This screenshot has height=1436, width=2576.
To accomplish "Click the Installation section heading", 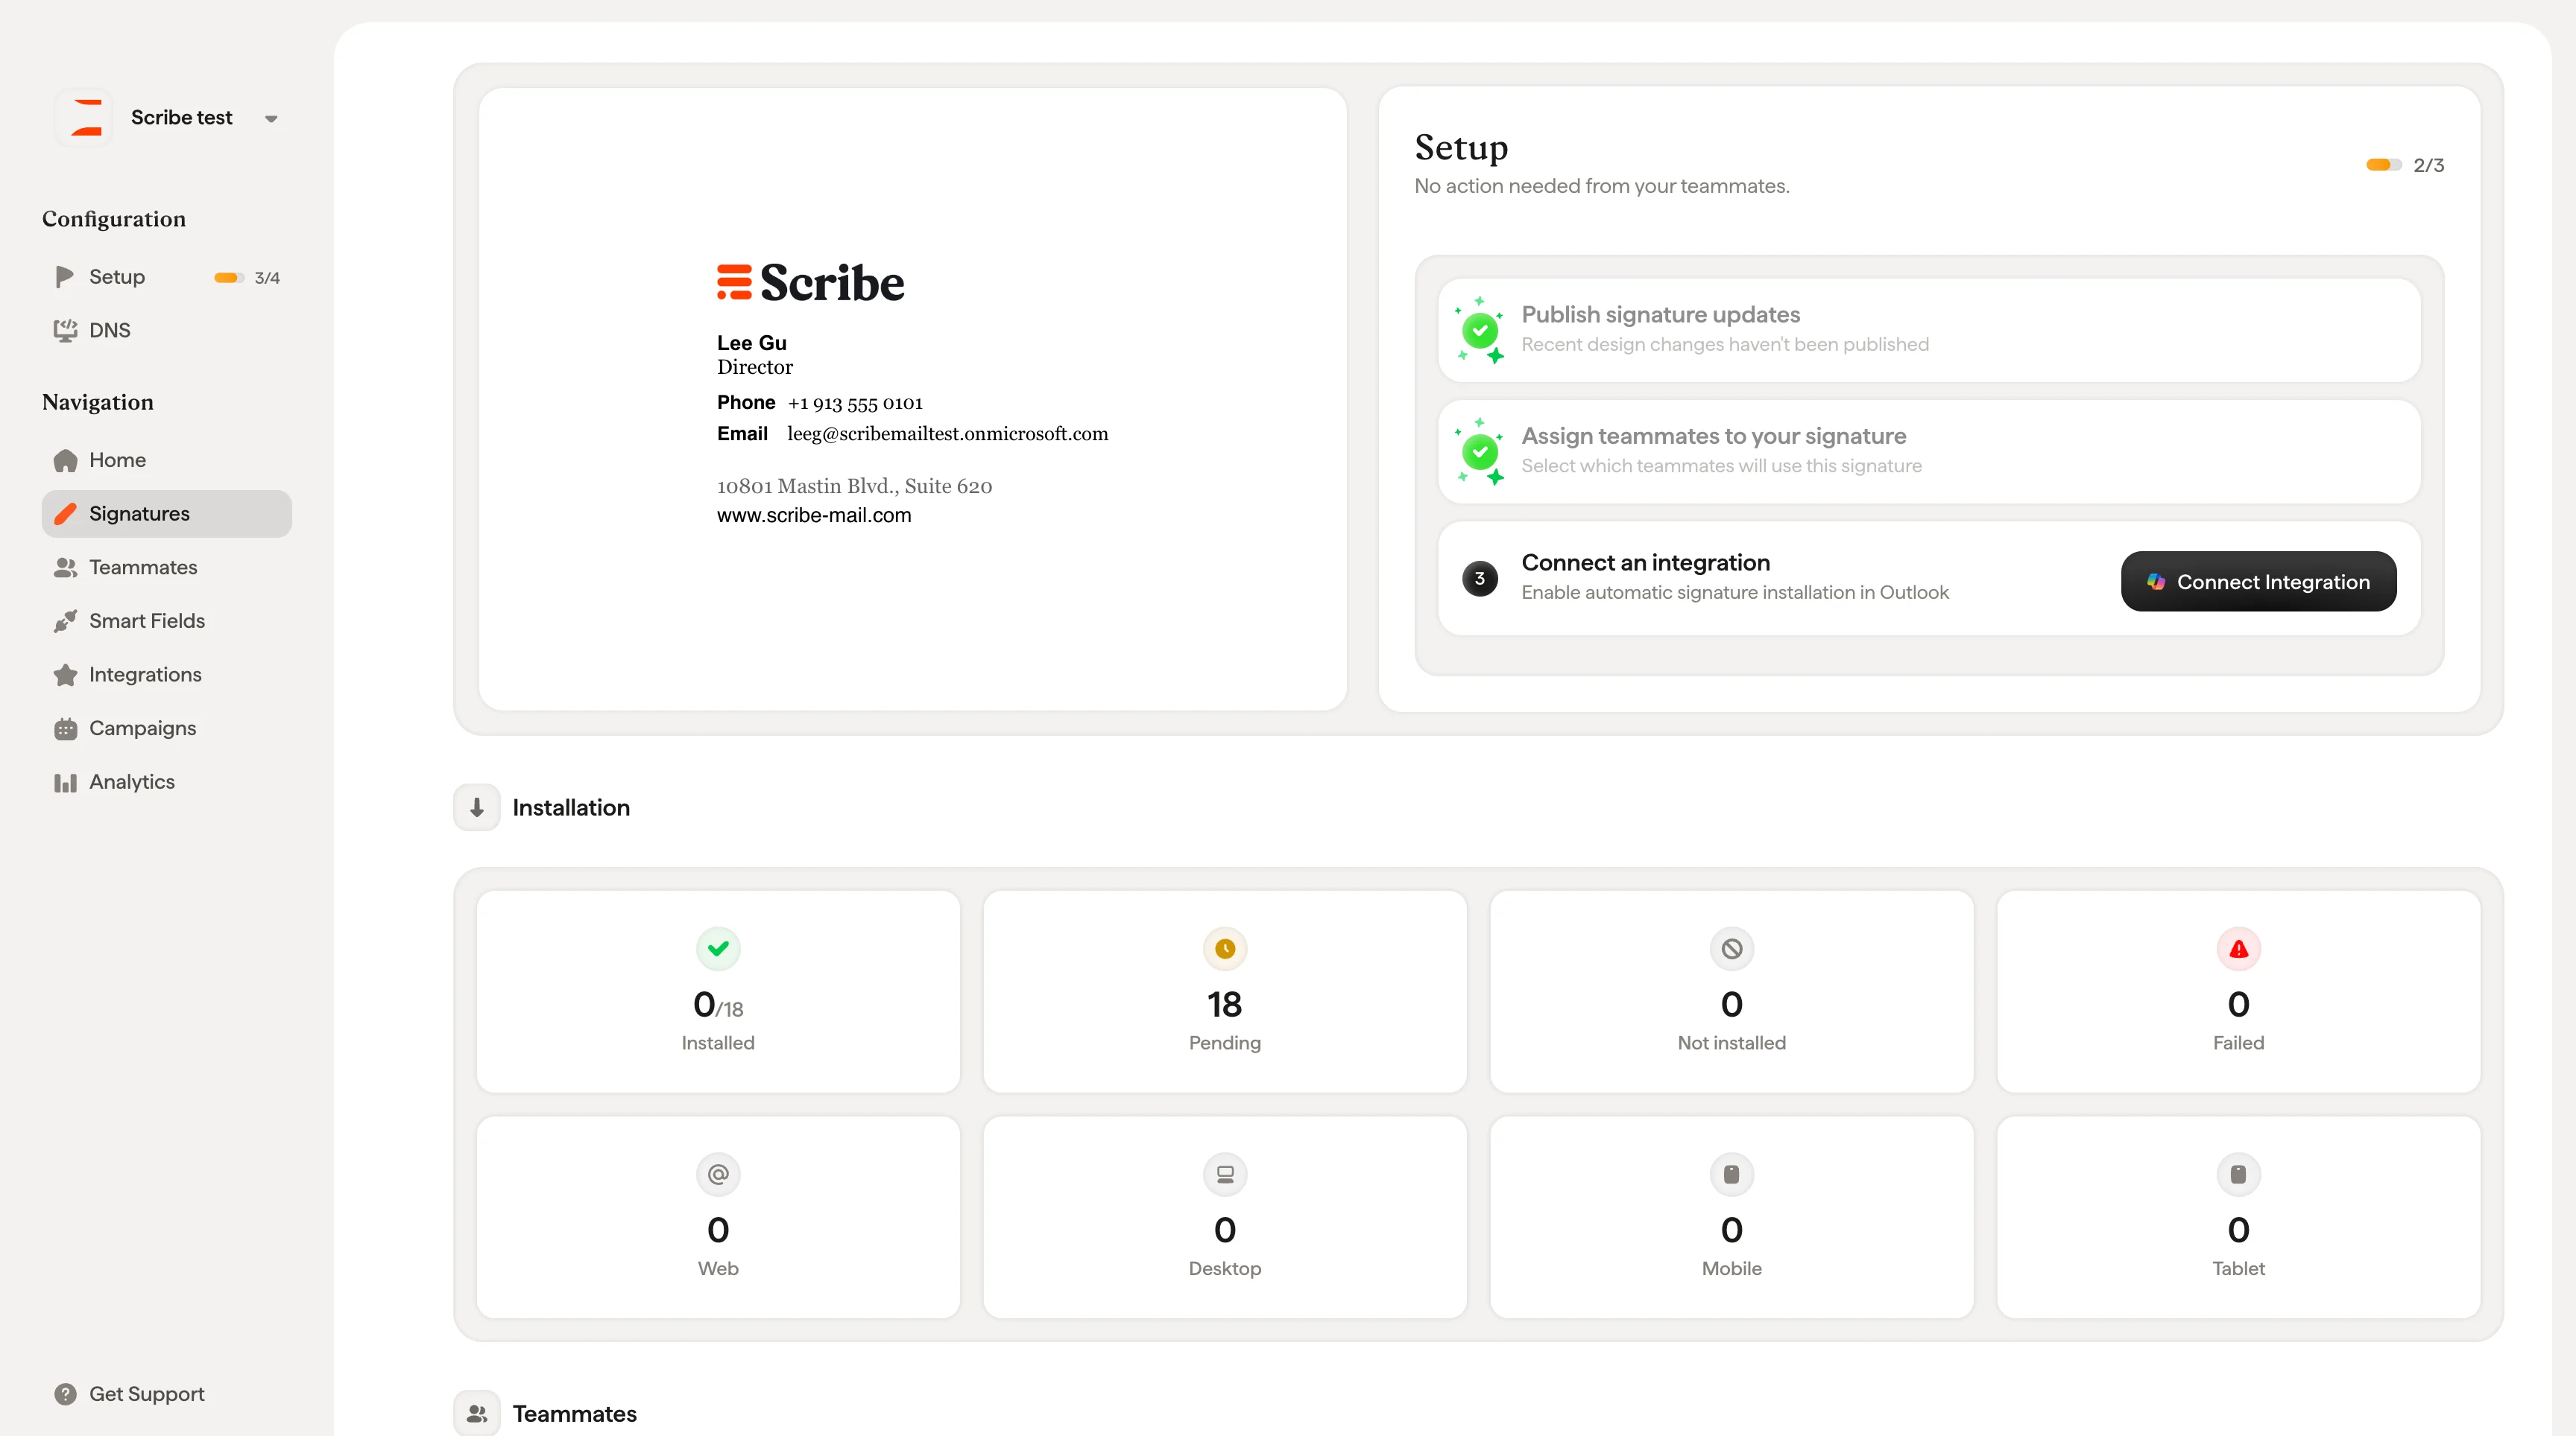I will (571, 807).
